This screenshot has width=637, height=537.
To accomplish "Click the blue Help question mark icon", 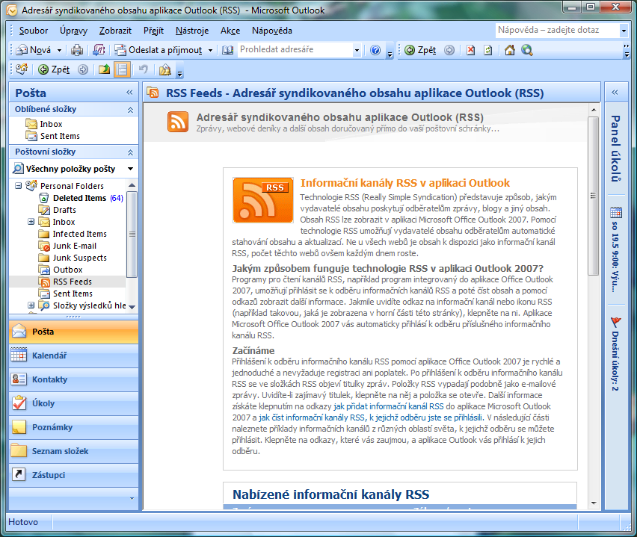I will tap(375, 50).
